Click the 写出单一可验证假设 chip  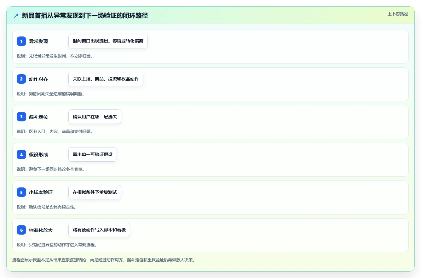93,154
